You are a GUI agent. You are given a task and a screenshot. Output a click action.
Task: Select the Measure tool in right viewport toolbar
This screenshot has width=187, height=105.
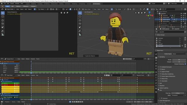coord(80,34)
